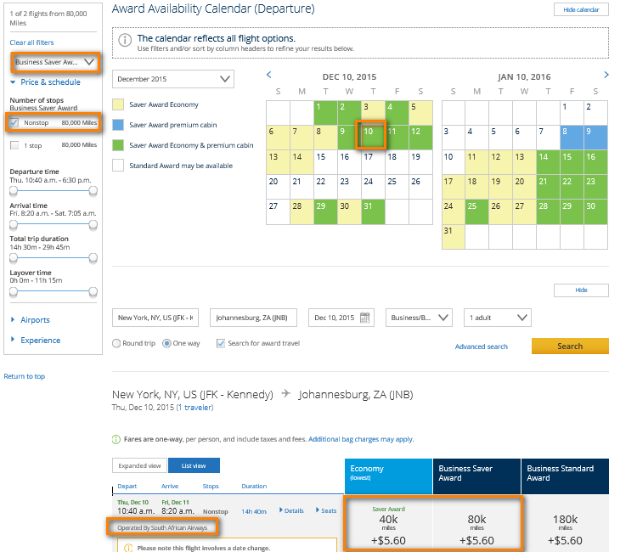637x552 pixels.
Task: Enable the 1 stop filter checkbox
Action: [x=14, y=145]
